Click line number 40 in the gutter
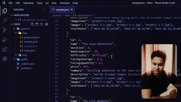Screen dimensions: 181x102 click(56, 67)
